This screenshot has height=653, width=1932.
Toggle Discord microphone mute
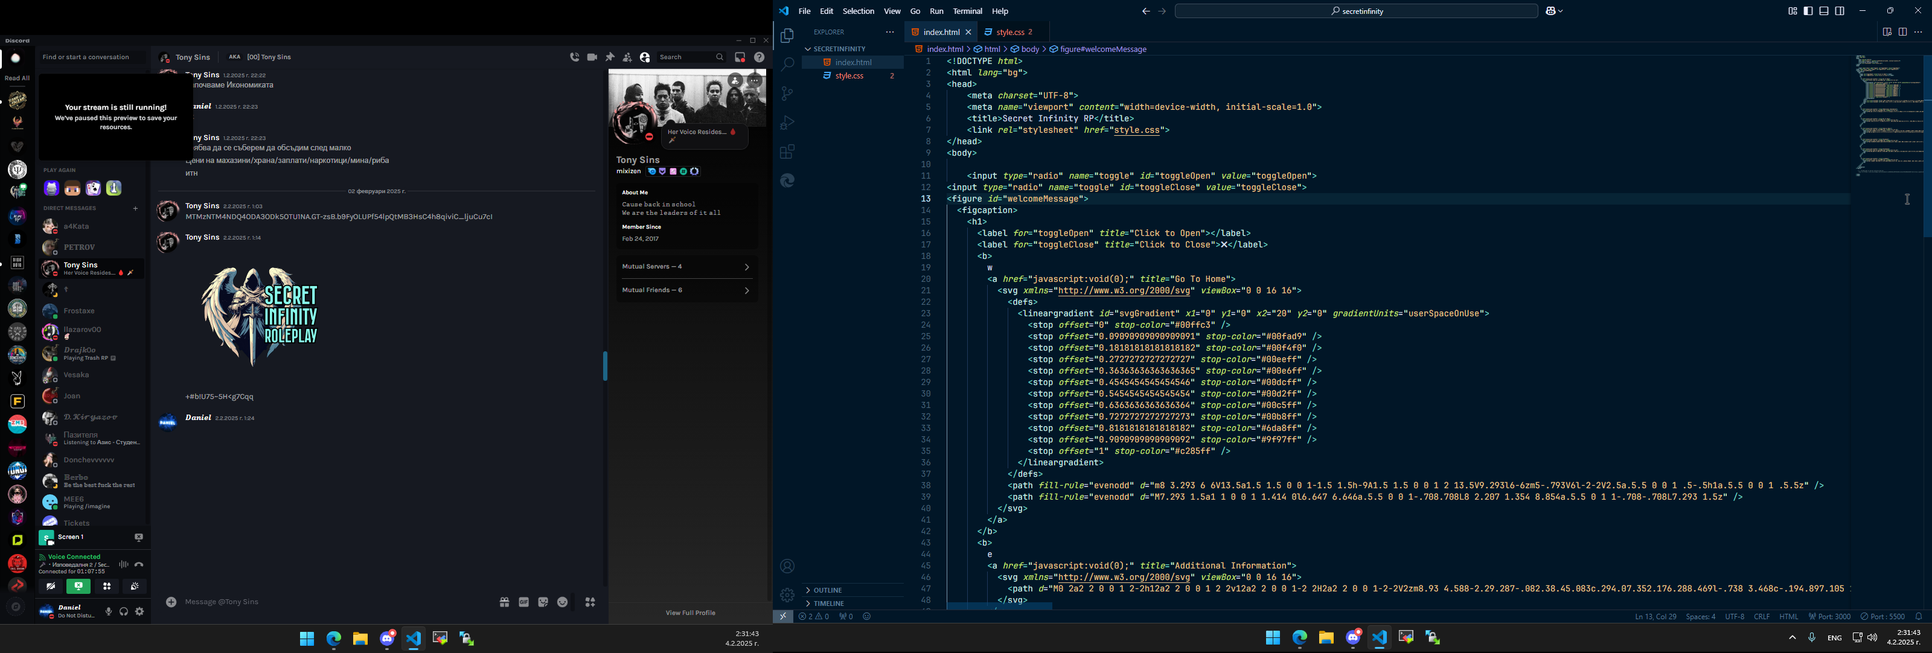pyautogui.click(x=109, y=612)
